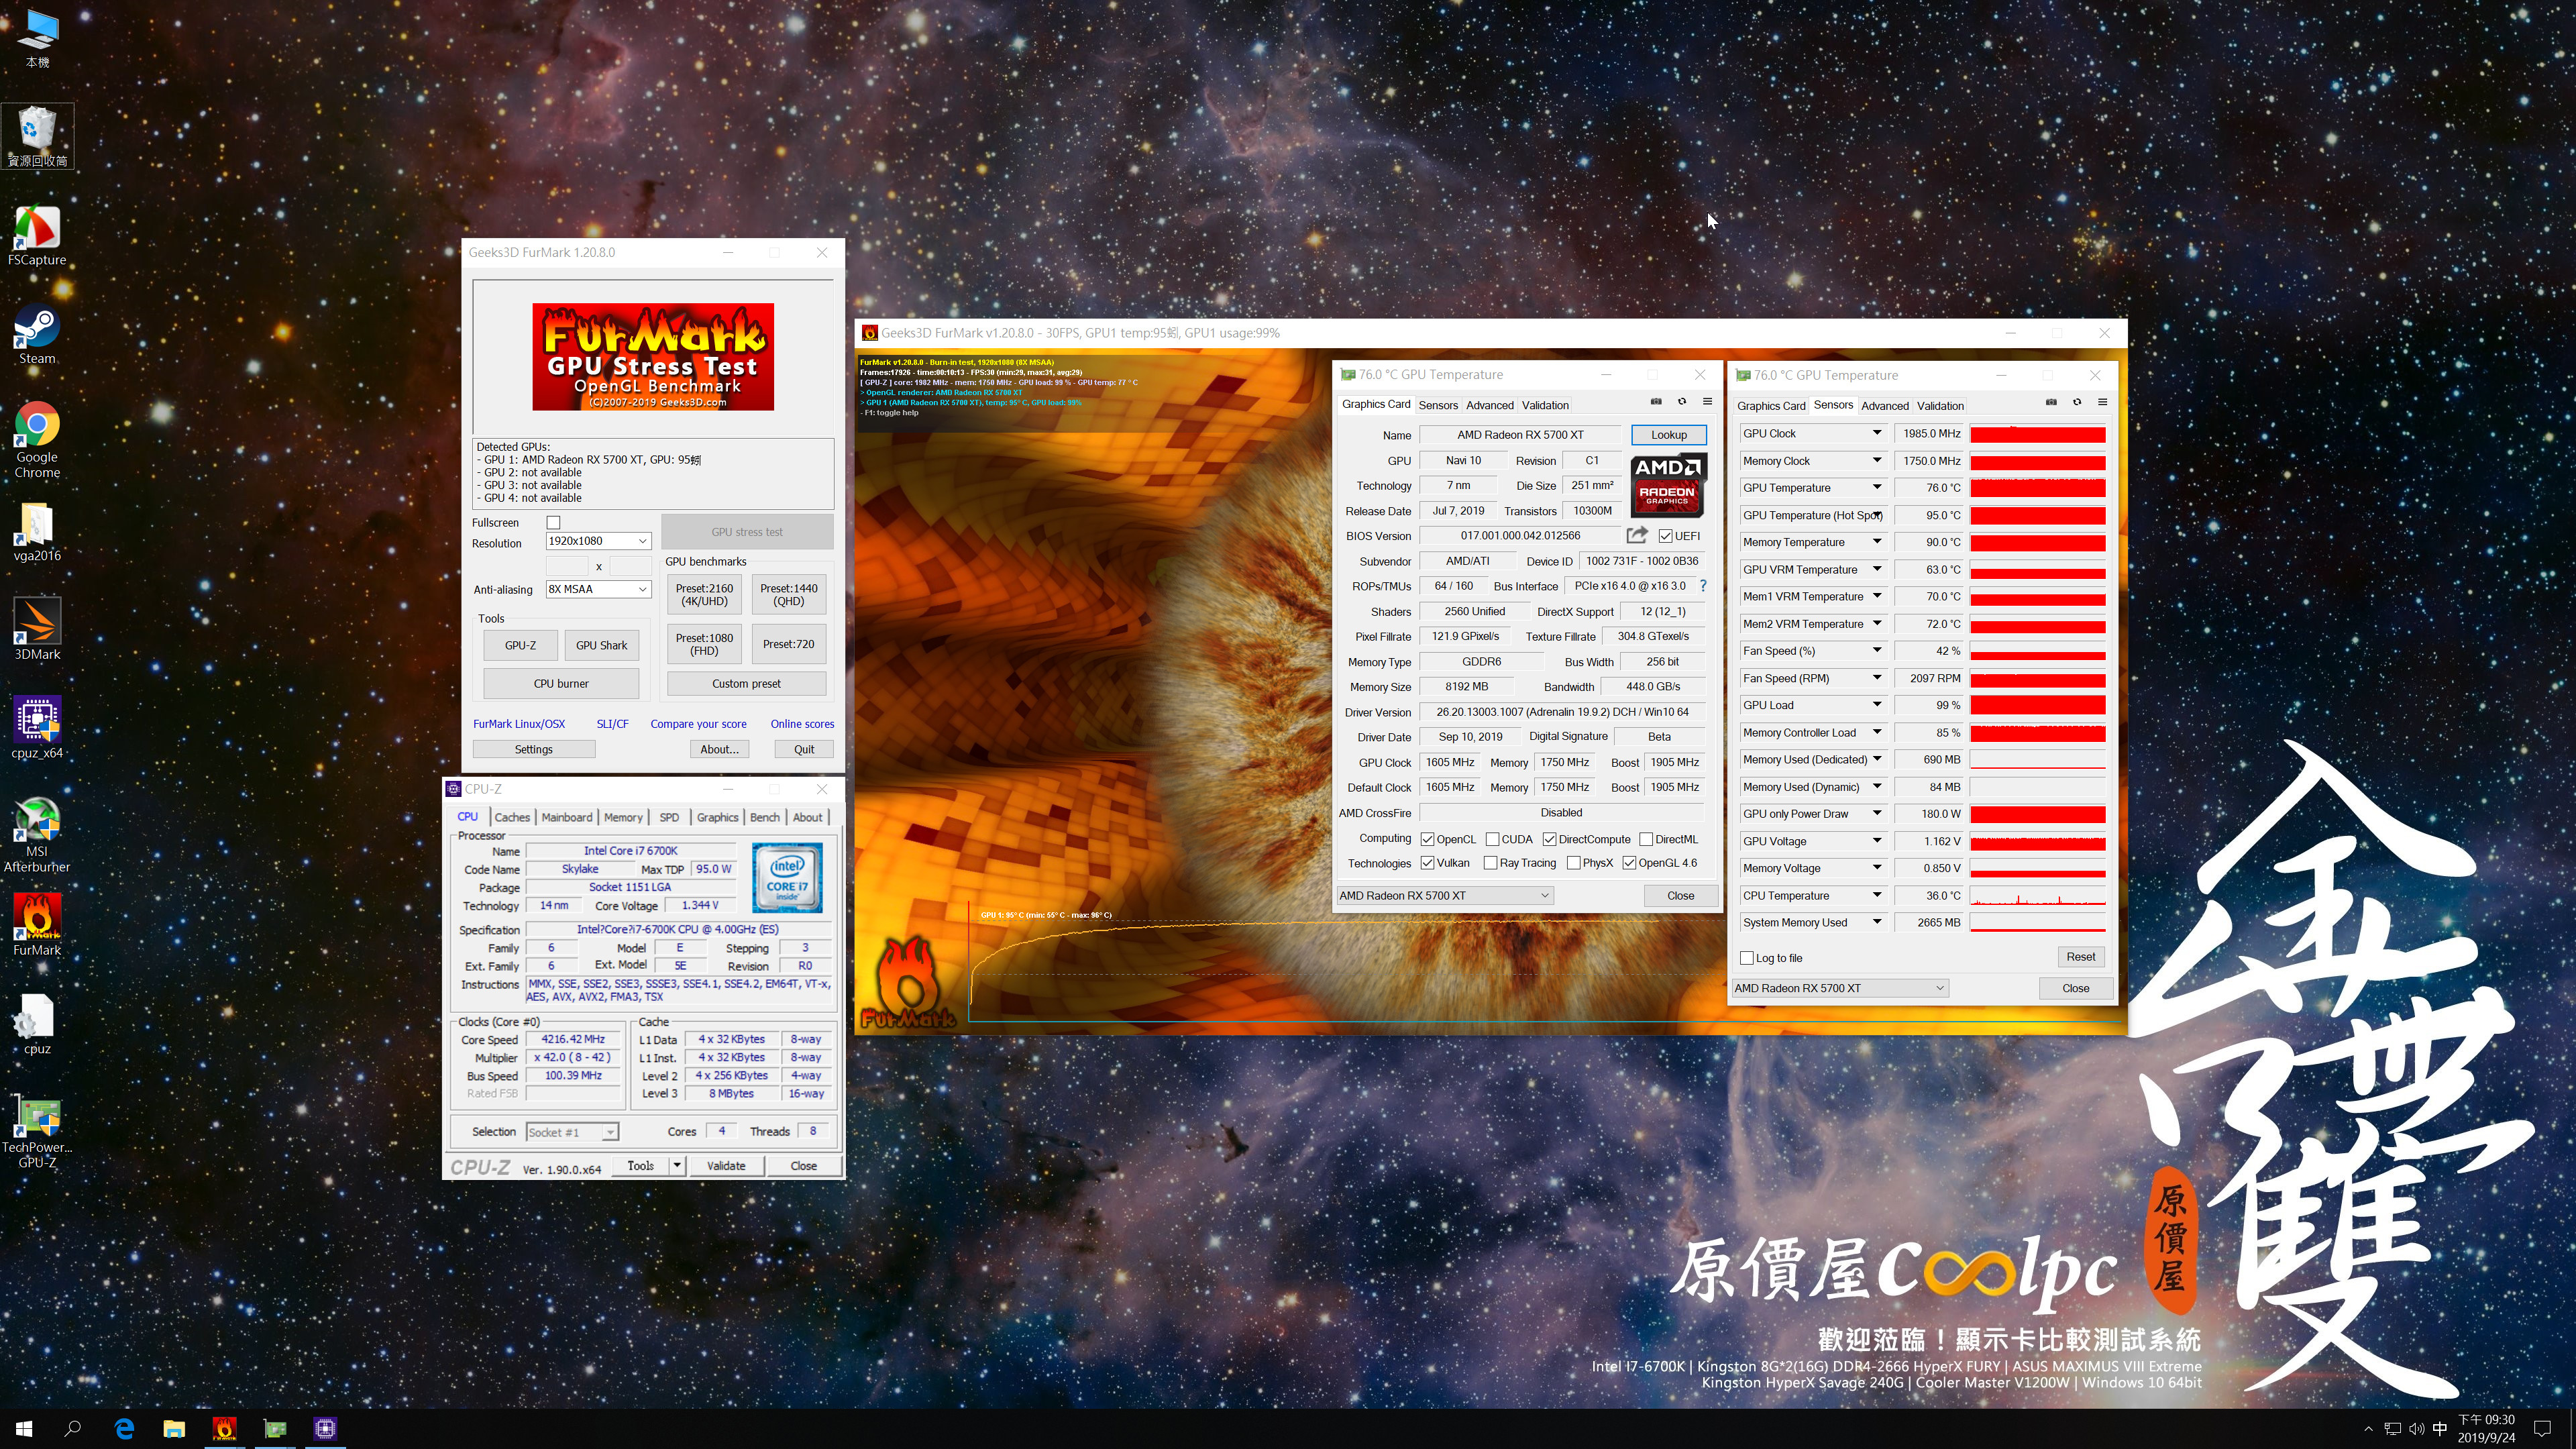Open the Socket #1 selection dropdown in CPU-Z
2576x1449 pixels.
pos(572,1132)
